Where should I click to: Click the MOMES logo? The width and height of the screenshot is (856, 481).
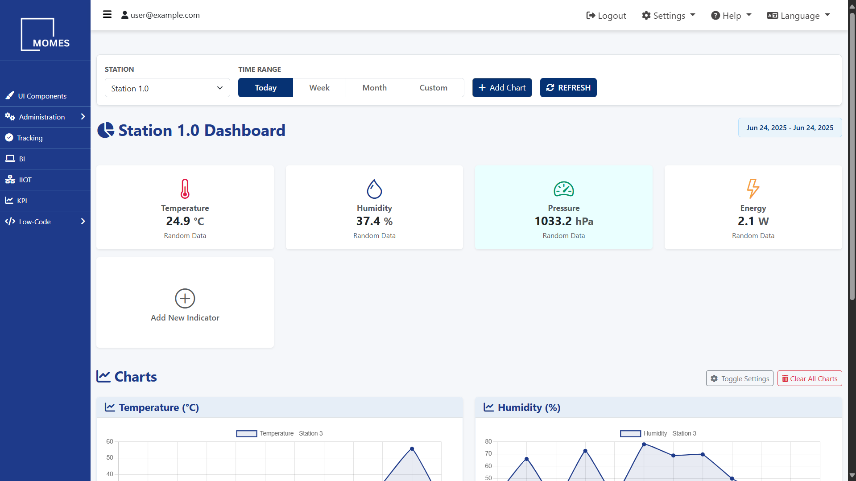pos(45,34)
